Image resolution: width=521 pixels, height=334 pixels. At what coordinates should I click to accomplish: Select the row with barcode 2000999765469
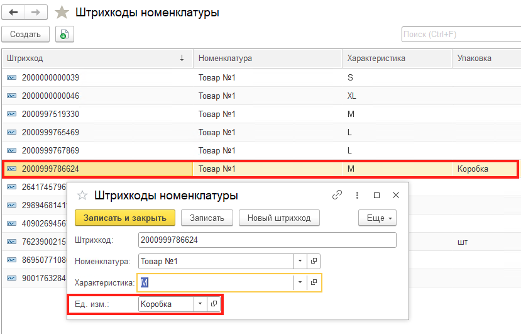click(x=261, y=132)
